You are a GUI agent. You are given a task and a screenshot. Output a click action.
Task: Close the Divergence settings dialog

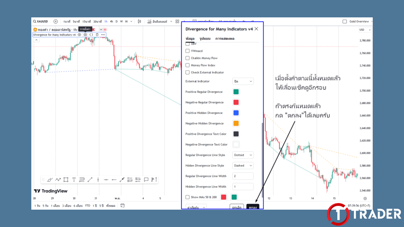pyautogui.click(x=256, y=29)
